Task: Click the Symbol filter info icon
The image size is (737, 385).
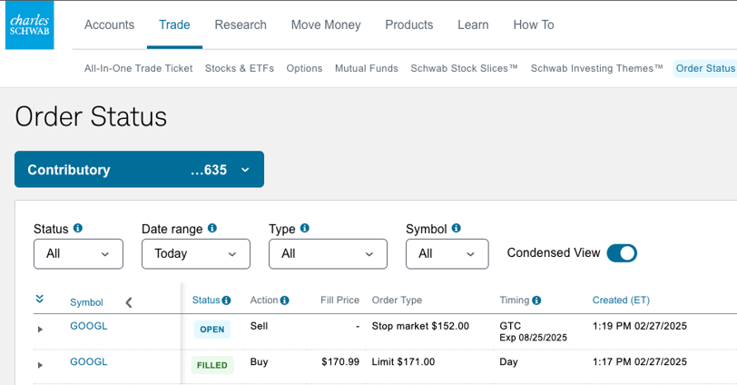Action: click(x=457, y=229)
